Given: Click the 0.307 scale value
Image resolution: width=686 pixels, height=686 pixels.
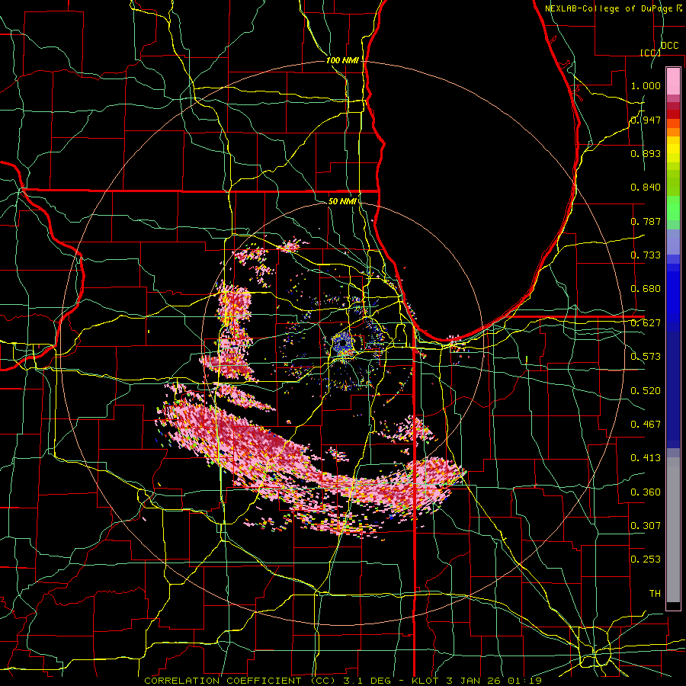Looking at the screenshot, I should click(x=646, y=526).
